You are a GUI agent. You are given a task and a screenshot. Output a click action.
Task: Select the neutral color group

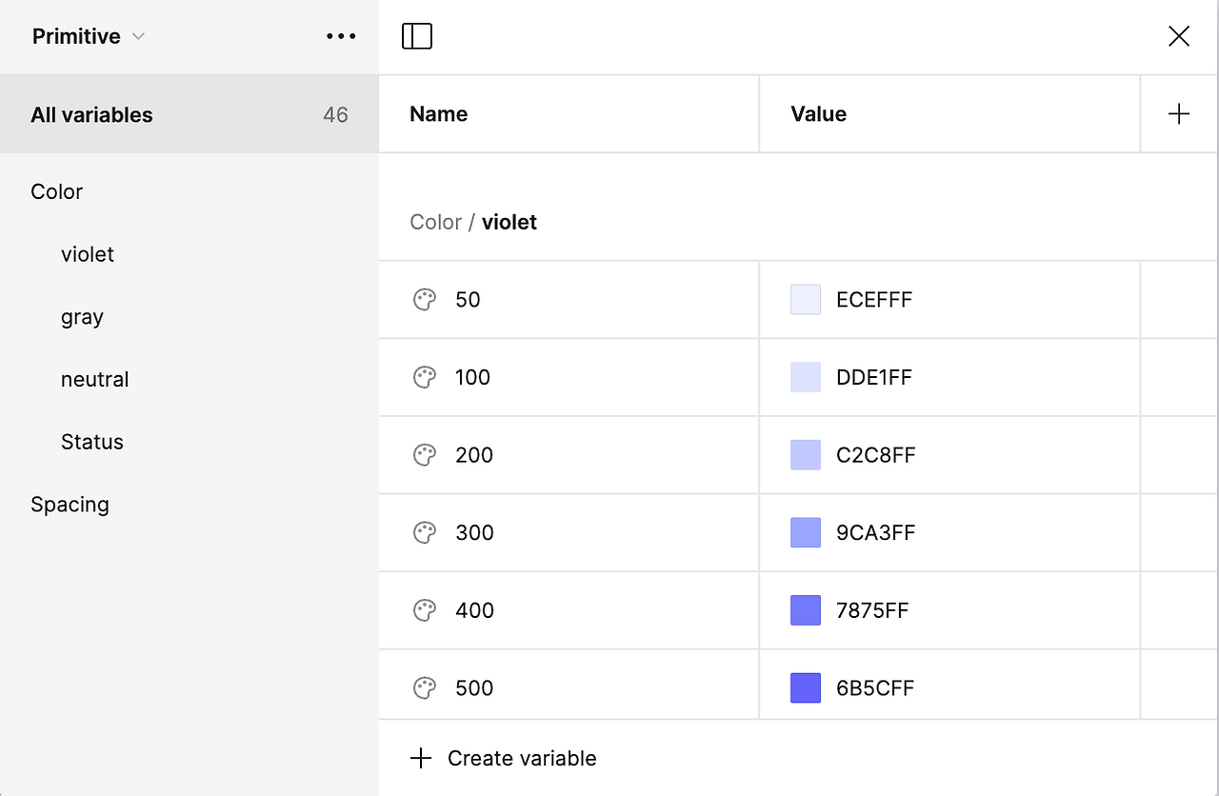pos(94,379)
